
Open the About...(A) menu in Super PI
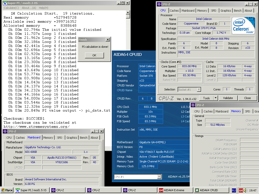tap(29, 8)
